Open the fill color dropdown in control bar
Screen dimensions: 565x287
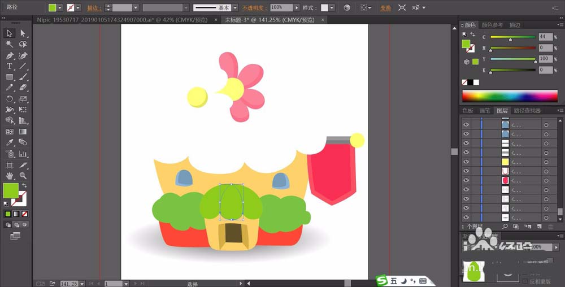tap(60, 7)
